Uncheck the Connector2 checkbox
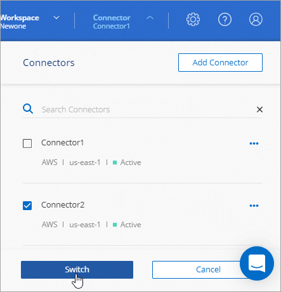The image size is (281, 292). 27,206
